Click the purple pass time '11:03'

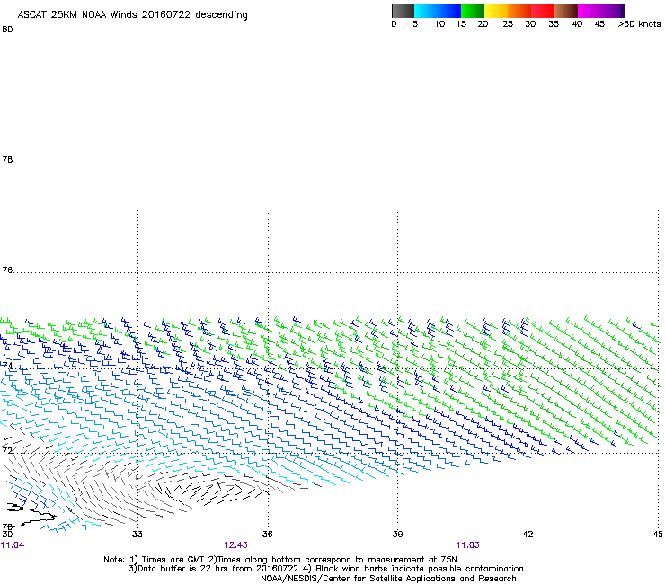468,545
